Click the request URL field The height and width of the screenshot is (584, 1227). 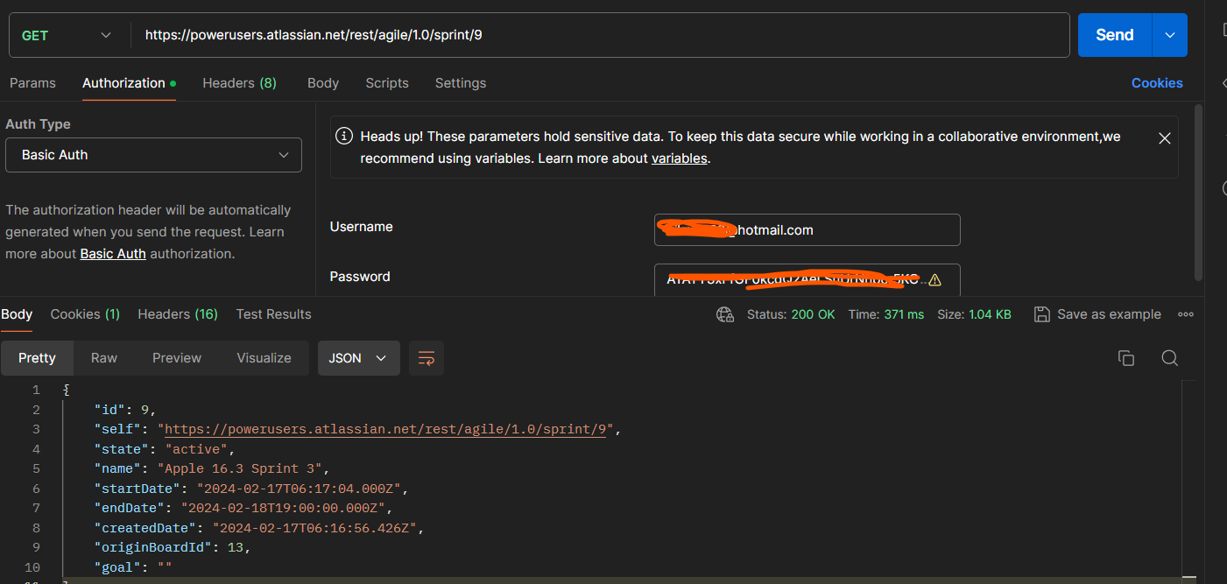pyautogui.click(x=600, y=35)
